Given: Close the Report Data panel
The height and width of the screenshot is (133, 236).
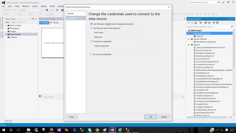Looking at the screenshot, I should (x=36, y=19).
